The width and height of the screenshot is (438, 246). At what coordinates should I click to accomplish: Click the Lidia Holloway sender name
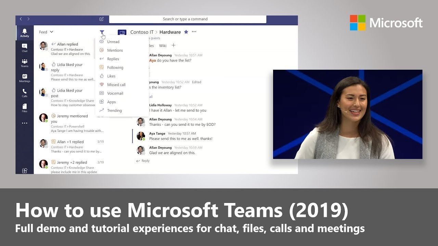(x=160, y=105)
